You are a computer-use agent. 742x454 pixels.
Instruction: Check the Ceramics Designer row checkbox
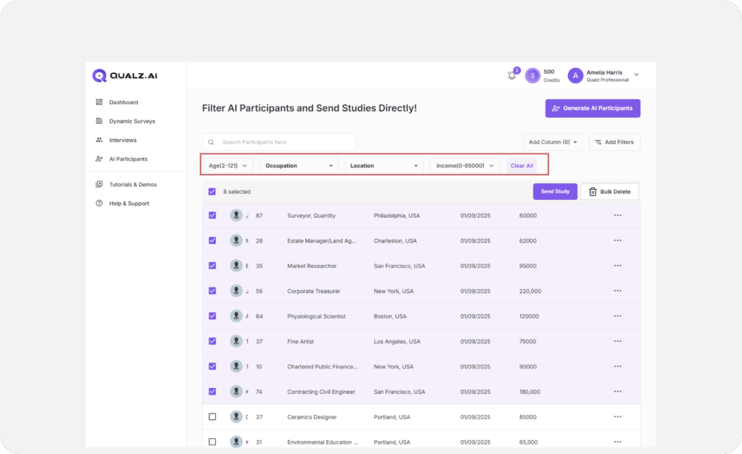[212, 417]
